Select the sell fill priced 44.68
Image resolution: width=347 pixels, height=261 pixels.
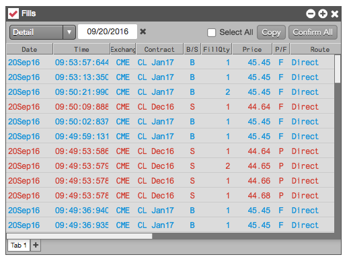170,196
